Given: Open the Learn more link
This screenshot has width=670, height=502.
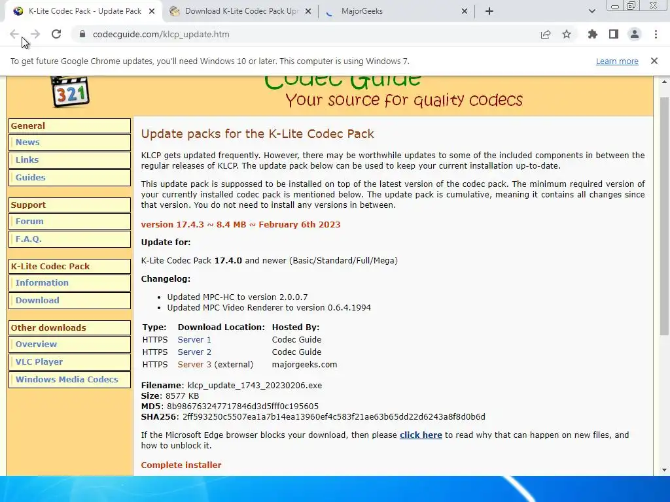Looking at the screenshot, I should (617, 61).
